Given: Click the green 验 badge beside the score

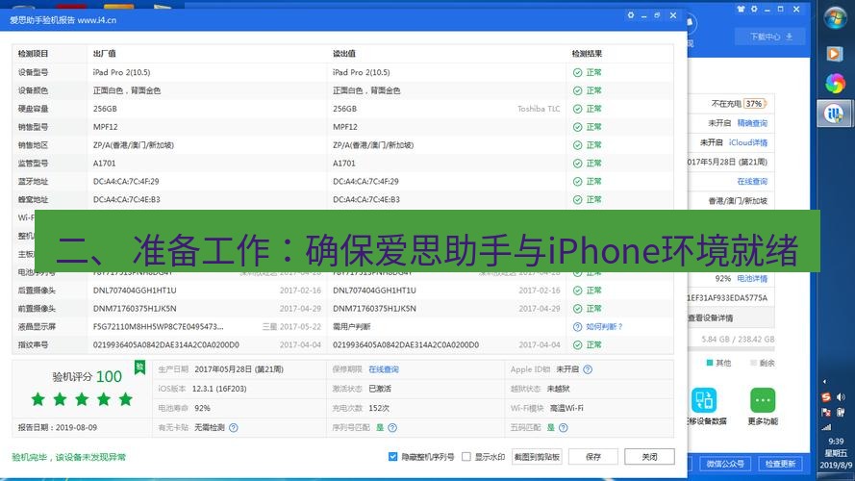Looking at the screenshot, I should click(x=139, y=367).
